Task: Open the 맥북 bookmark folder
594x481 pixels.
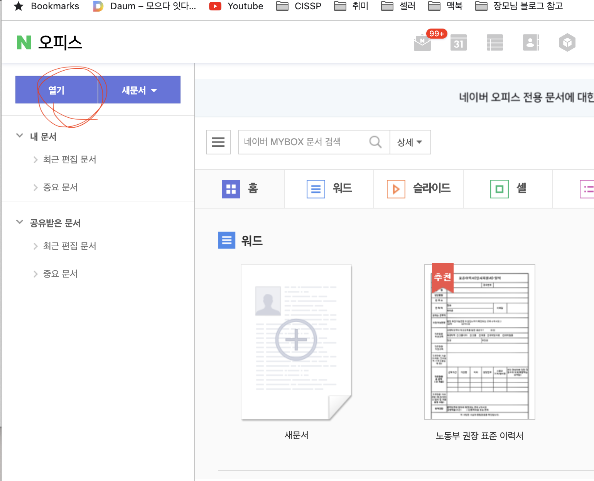Action: click(x=445, y=6)
